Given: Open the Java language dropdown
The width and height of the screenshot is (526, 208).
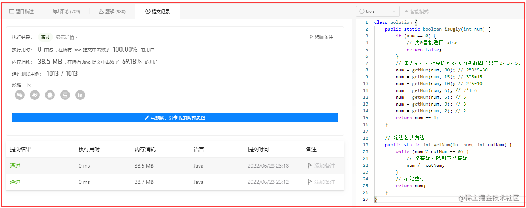Looking at the screenshot, I should [377, 12].
